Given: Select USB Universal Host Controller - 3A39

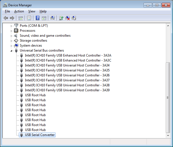Looking at the screenshot, I should (x=67, y=90).
